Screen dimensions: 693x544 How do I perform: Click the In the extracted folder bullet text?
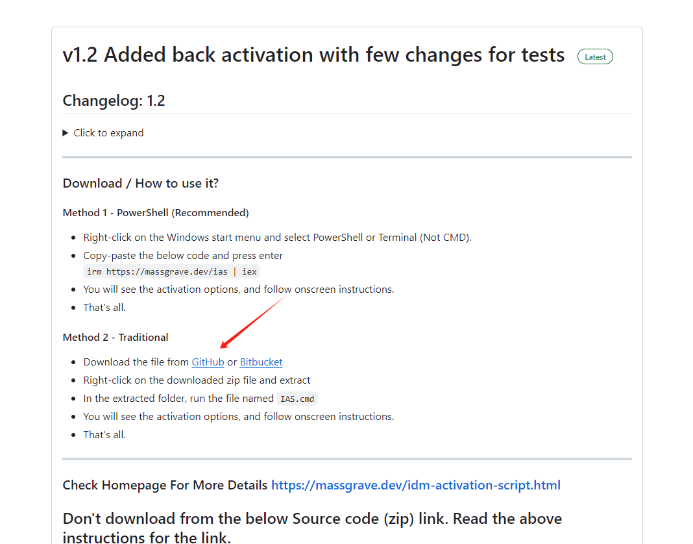pos(178,399)
